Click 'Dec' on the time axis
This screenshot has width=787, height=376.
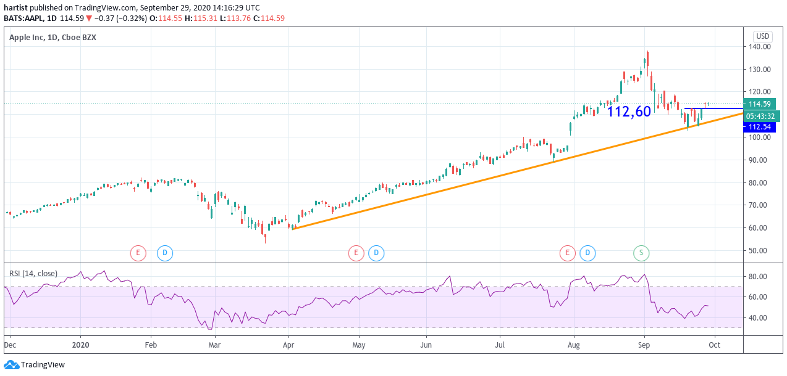11,346
